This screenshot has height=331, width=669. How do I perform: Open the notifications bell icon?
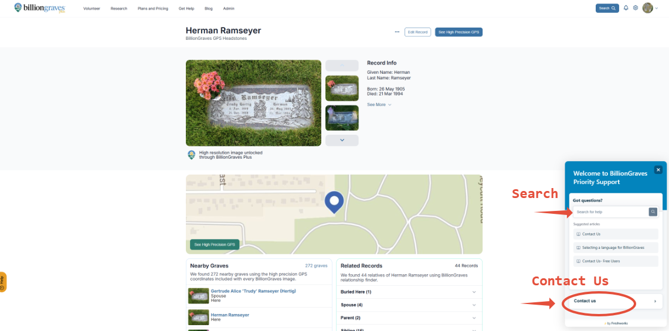tap(626, 8)
